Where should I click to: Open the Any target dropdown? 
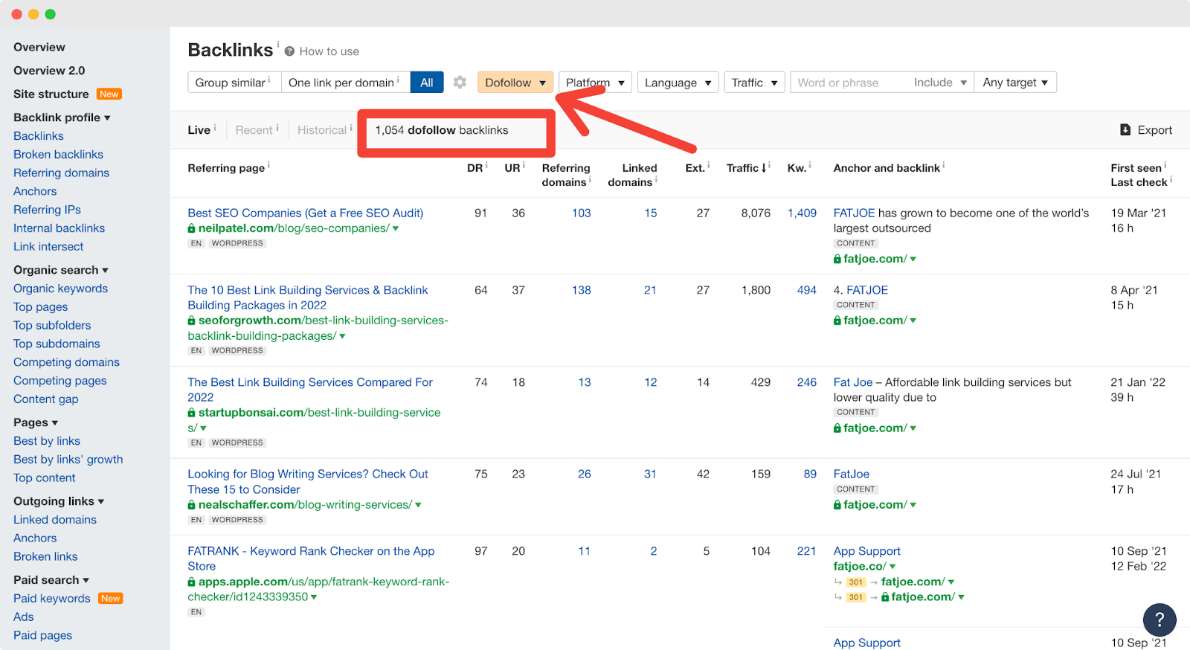(x=1015, y=83)
